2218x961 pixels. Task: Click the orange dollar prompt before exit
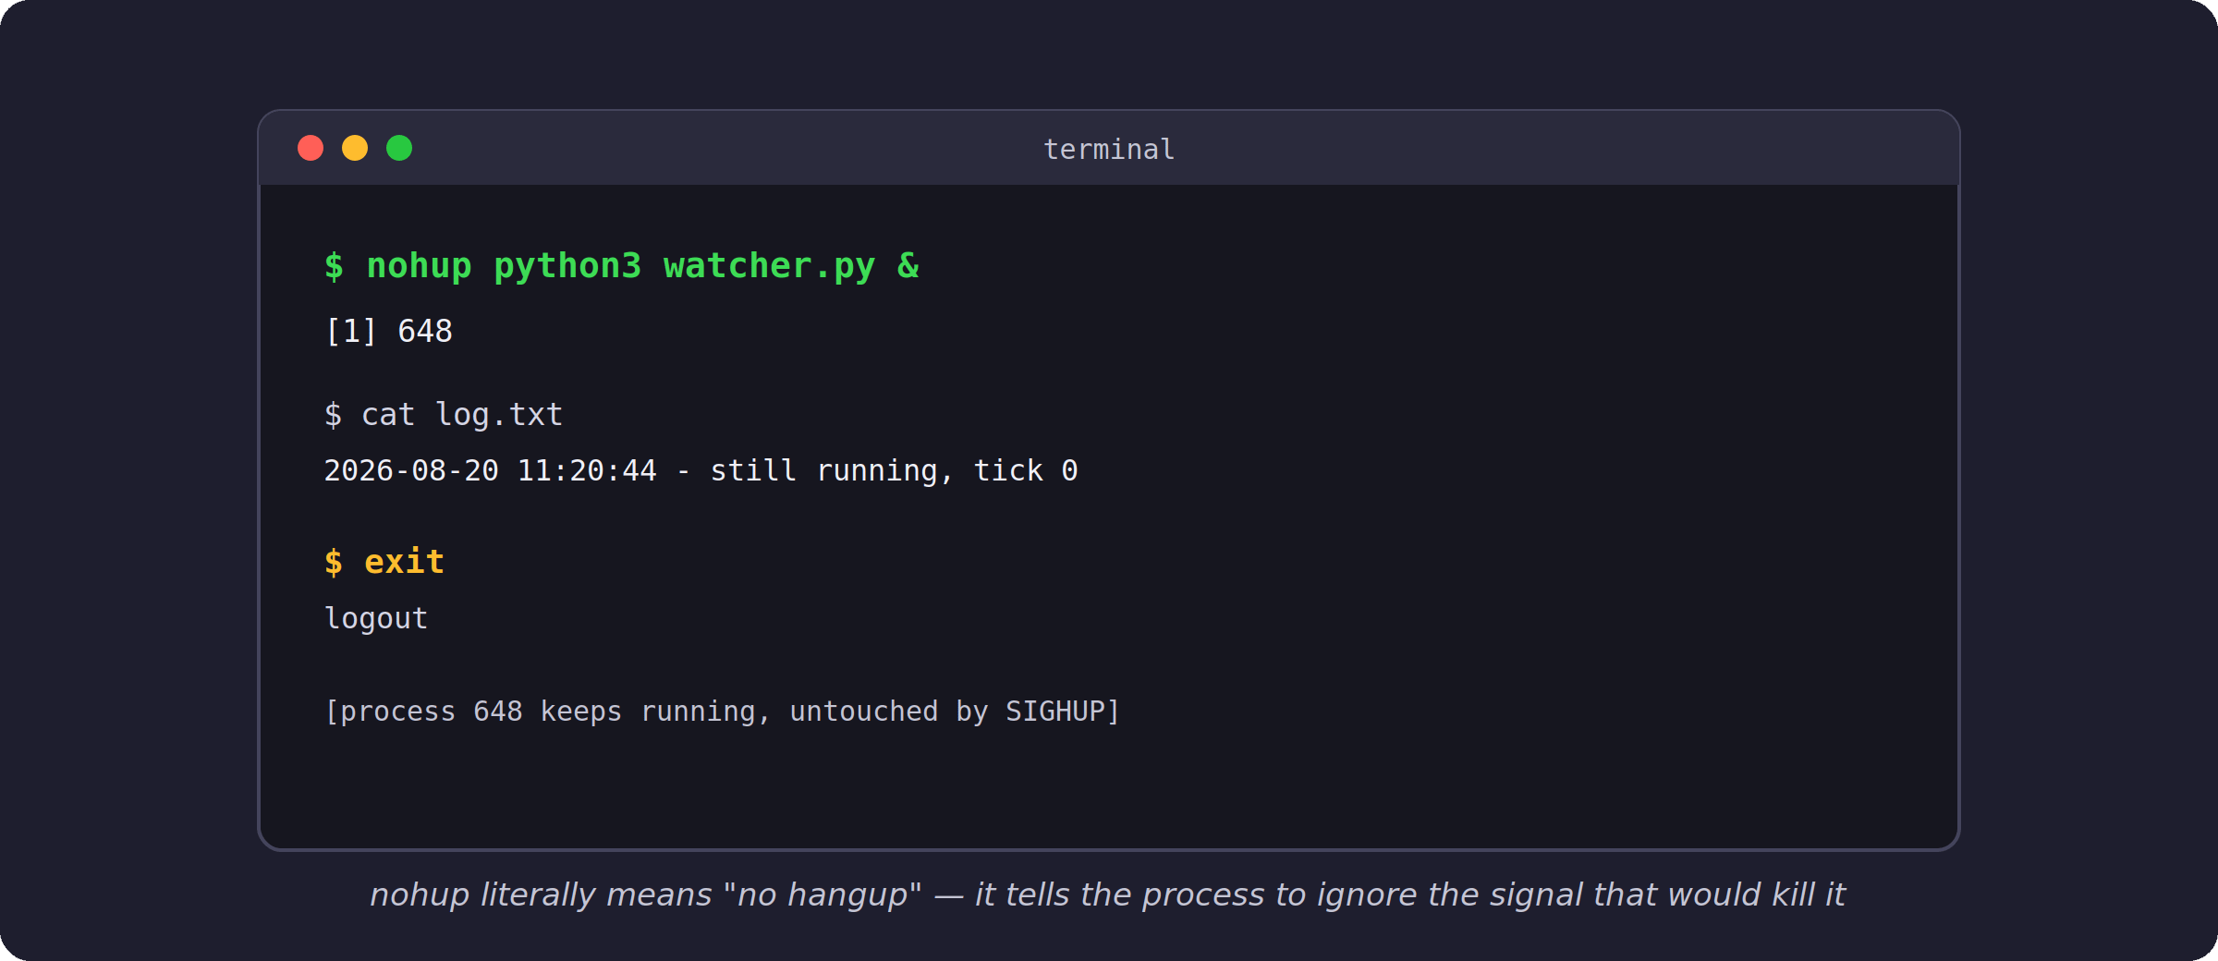(334, 562)
